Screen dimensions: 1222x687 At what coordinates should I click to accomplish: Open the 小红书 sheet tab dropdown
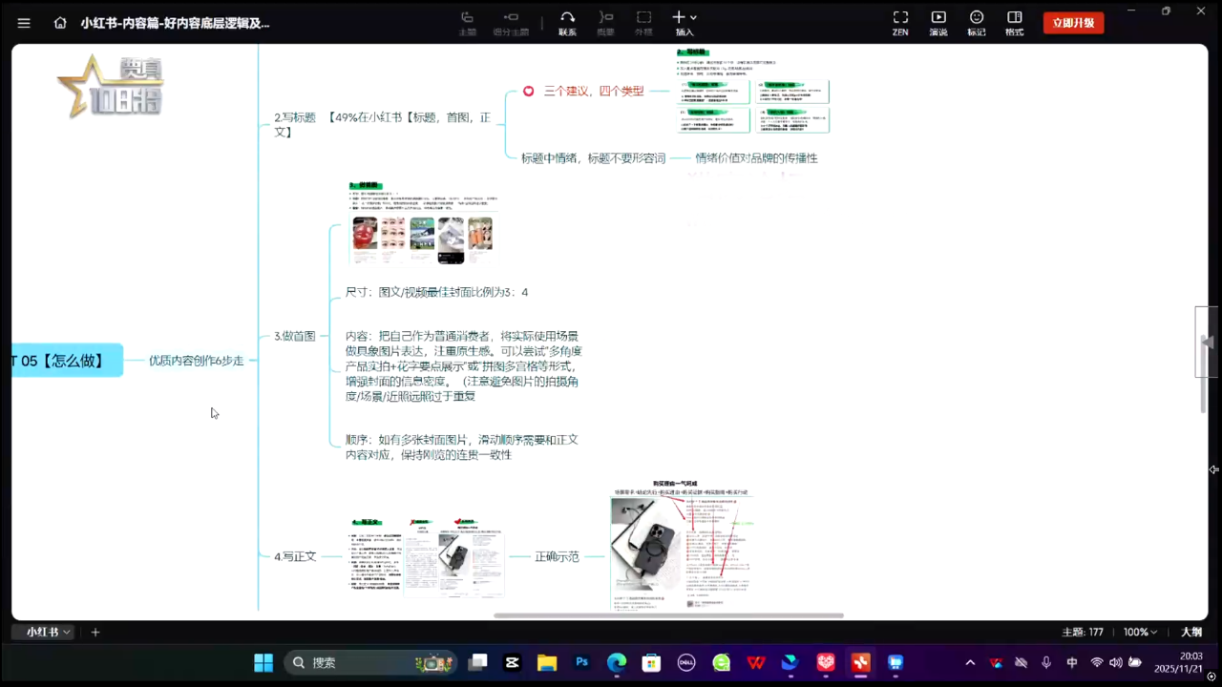tap(49, 632)
